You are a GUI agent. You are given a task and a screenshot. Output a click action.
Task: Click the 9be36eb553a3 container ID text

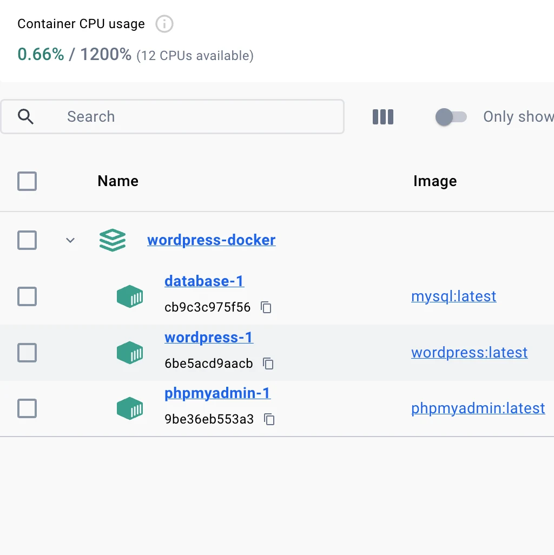(x=209, y=419)
